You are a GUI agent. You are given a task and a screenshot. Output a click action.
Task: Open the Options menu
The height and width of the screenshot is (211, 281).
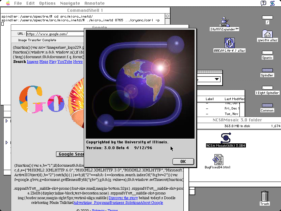coord(48,3)
